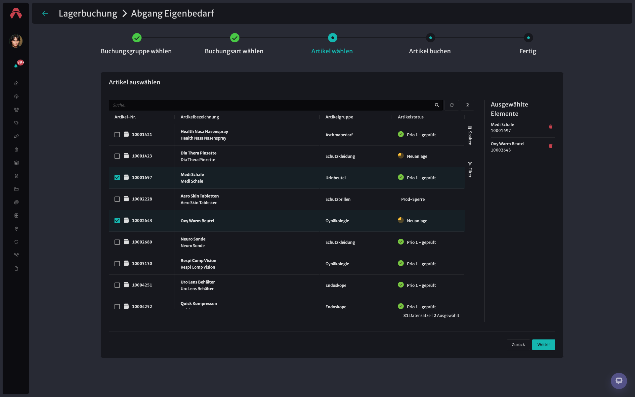Click the search magnifier icon

[x=437, y=105]
